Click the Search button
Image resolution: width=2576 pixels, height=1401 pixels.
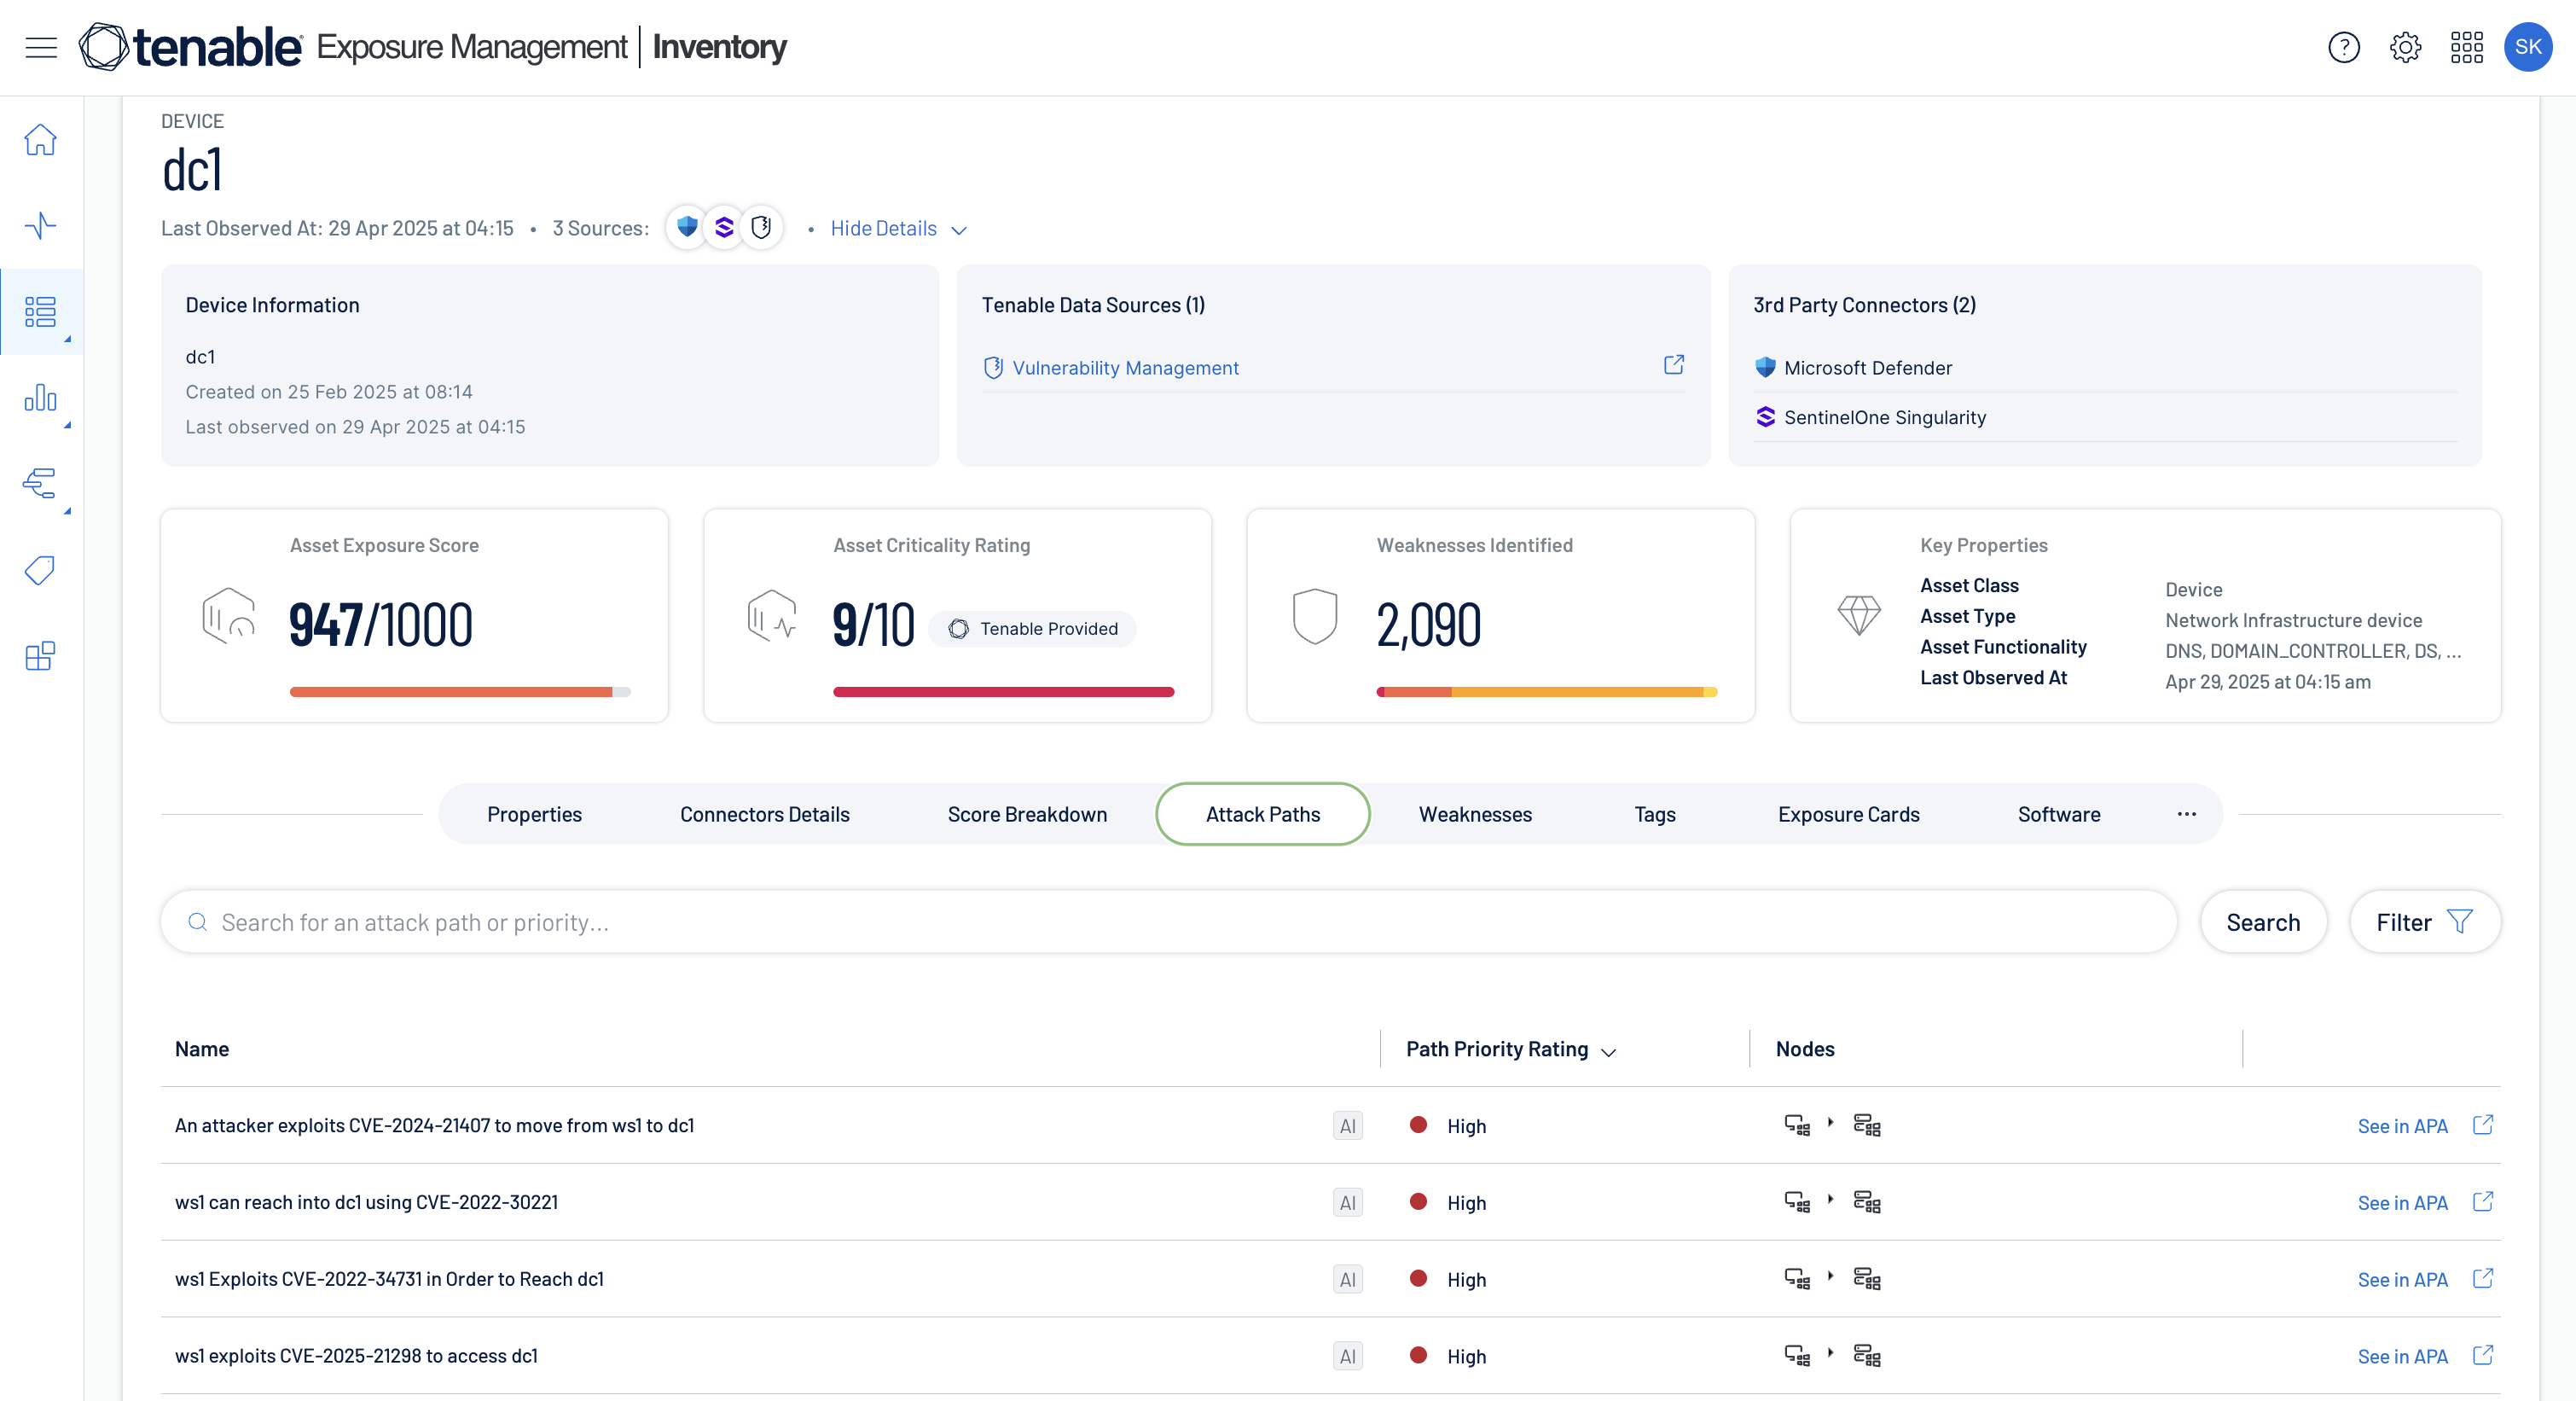click(2263, 922)
